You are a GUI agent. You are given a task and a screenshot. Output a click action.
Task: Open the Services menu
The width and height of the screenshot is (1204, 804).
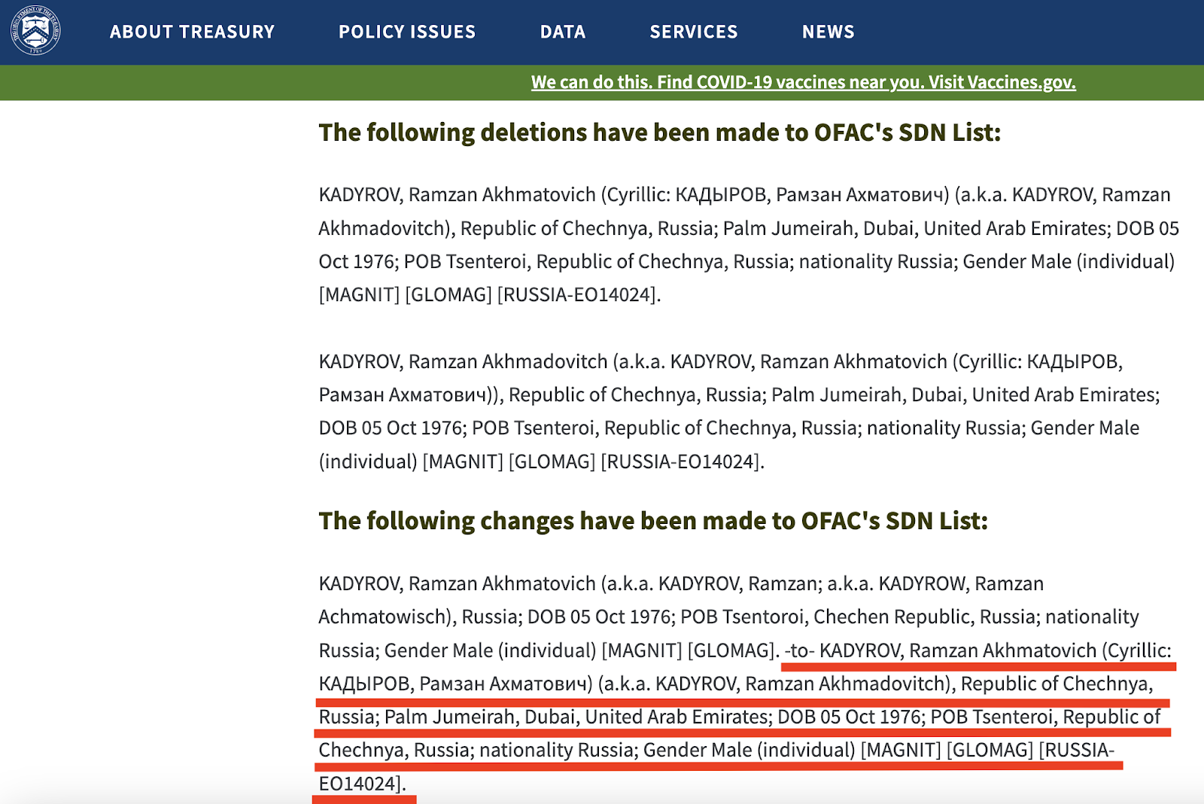coord(694,32)
